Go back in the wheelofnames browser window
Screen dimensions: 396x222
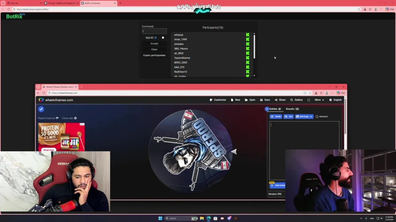[38, 93]
